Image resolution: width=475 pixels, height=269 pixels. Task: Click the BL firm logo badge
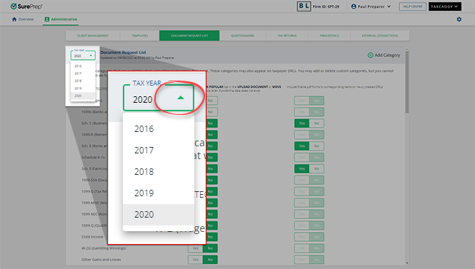304,6
